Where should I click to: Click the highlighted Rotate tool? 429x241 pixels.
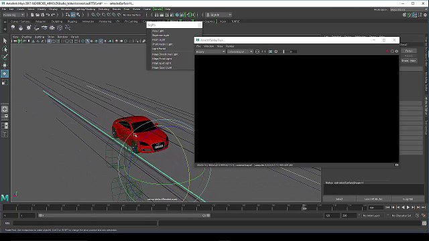click(5, 74)
